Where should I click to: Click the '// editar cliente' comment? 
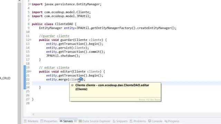[54, 68]
